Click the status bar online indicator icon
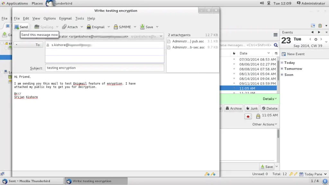The image size is (329, 185). 2,174
